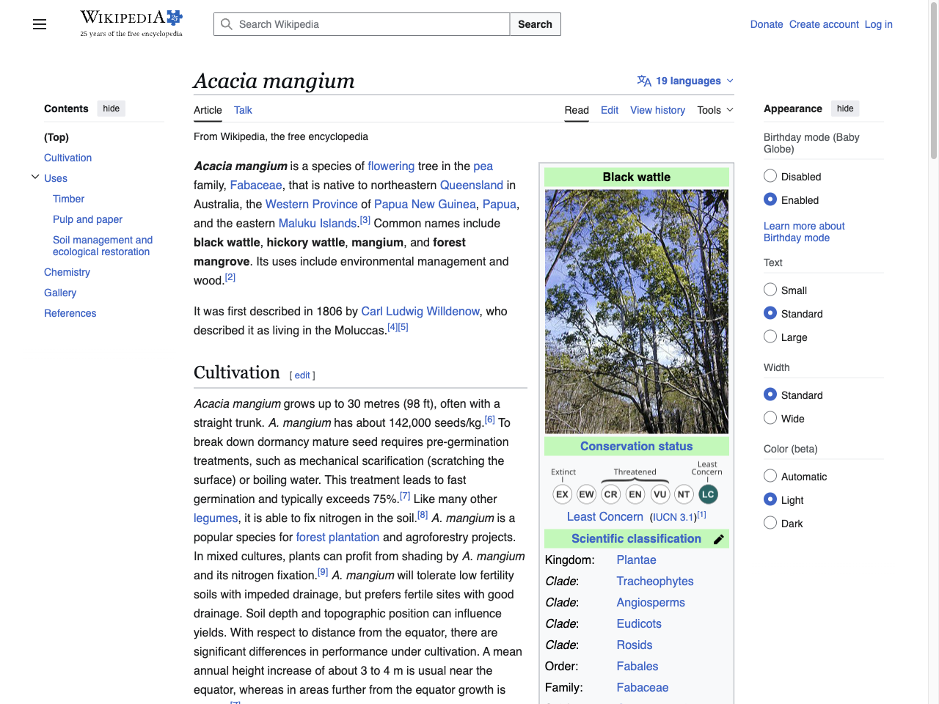
Task: Click the language translation icon beside 19 languages
Action: pyautogui.click(x=643, y=81)
